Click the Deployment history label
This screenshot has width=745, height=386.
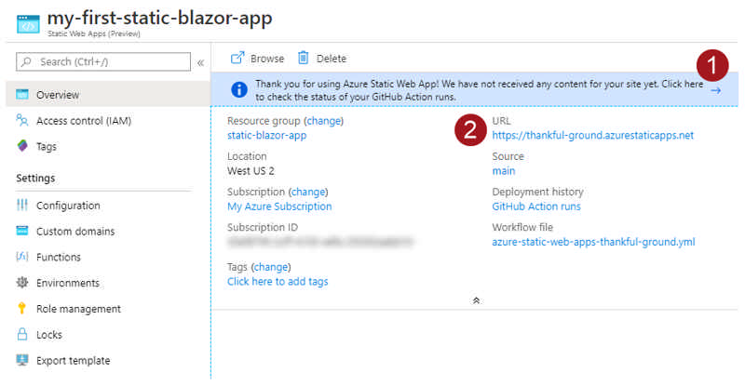click(537, 192)
